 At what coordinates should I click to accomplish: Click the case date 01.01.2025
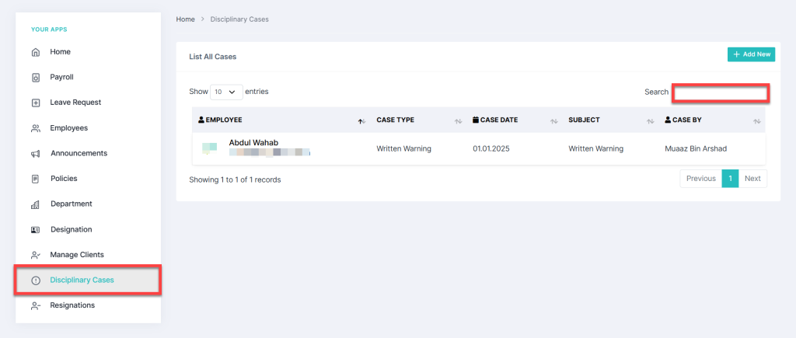point(491,148)
